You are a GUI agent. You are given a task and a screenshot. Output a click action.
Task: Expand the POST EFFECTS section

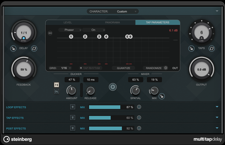[217, 128]
